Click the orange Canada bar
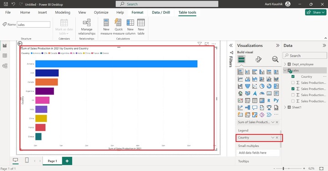Image resolution: width=328 pixels, height=171 pixels. pos(46,82)
